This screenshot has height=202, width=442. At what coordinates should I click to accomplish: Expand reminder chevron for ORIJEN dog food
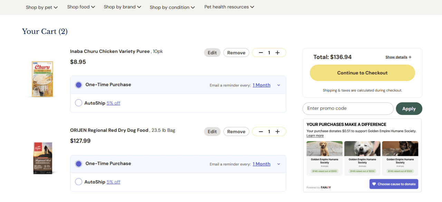pos(279,164)
